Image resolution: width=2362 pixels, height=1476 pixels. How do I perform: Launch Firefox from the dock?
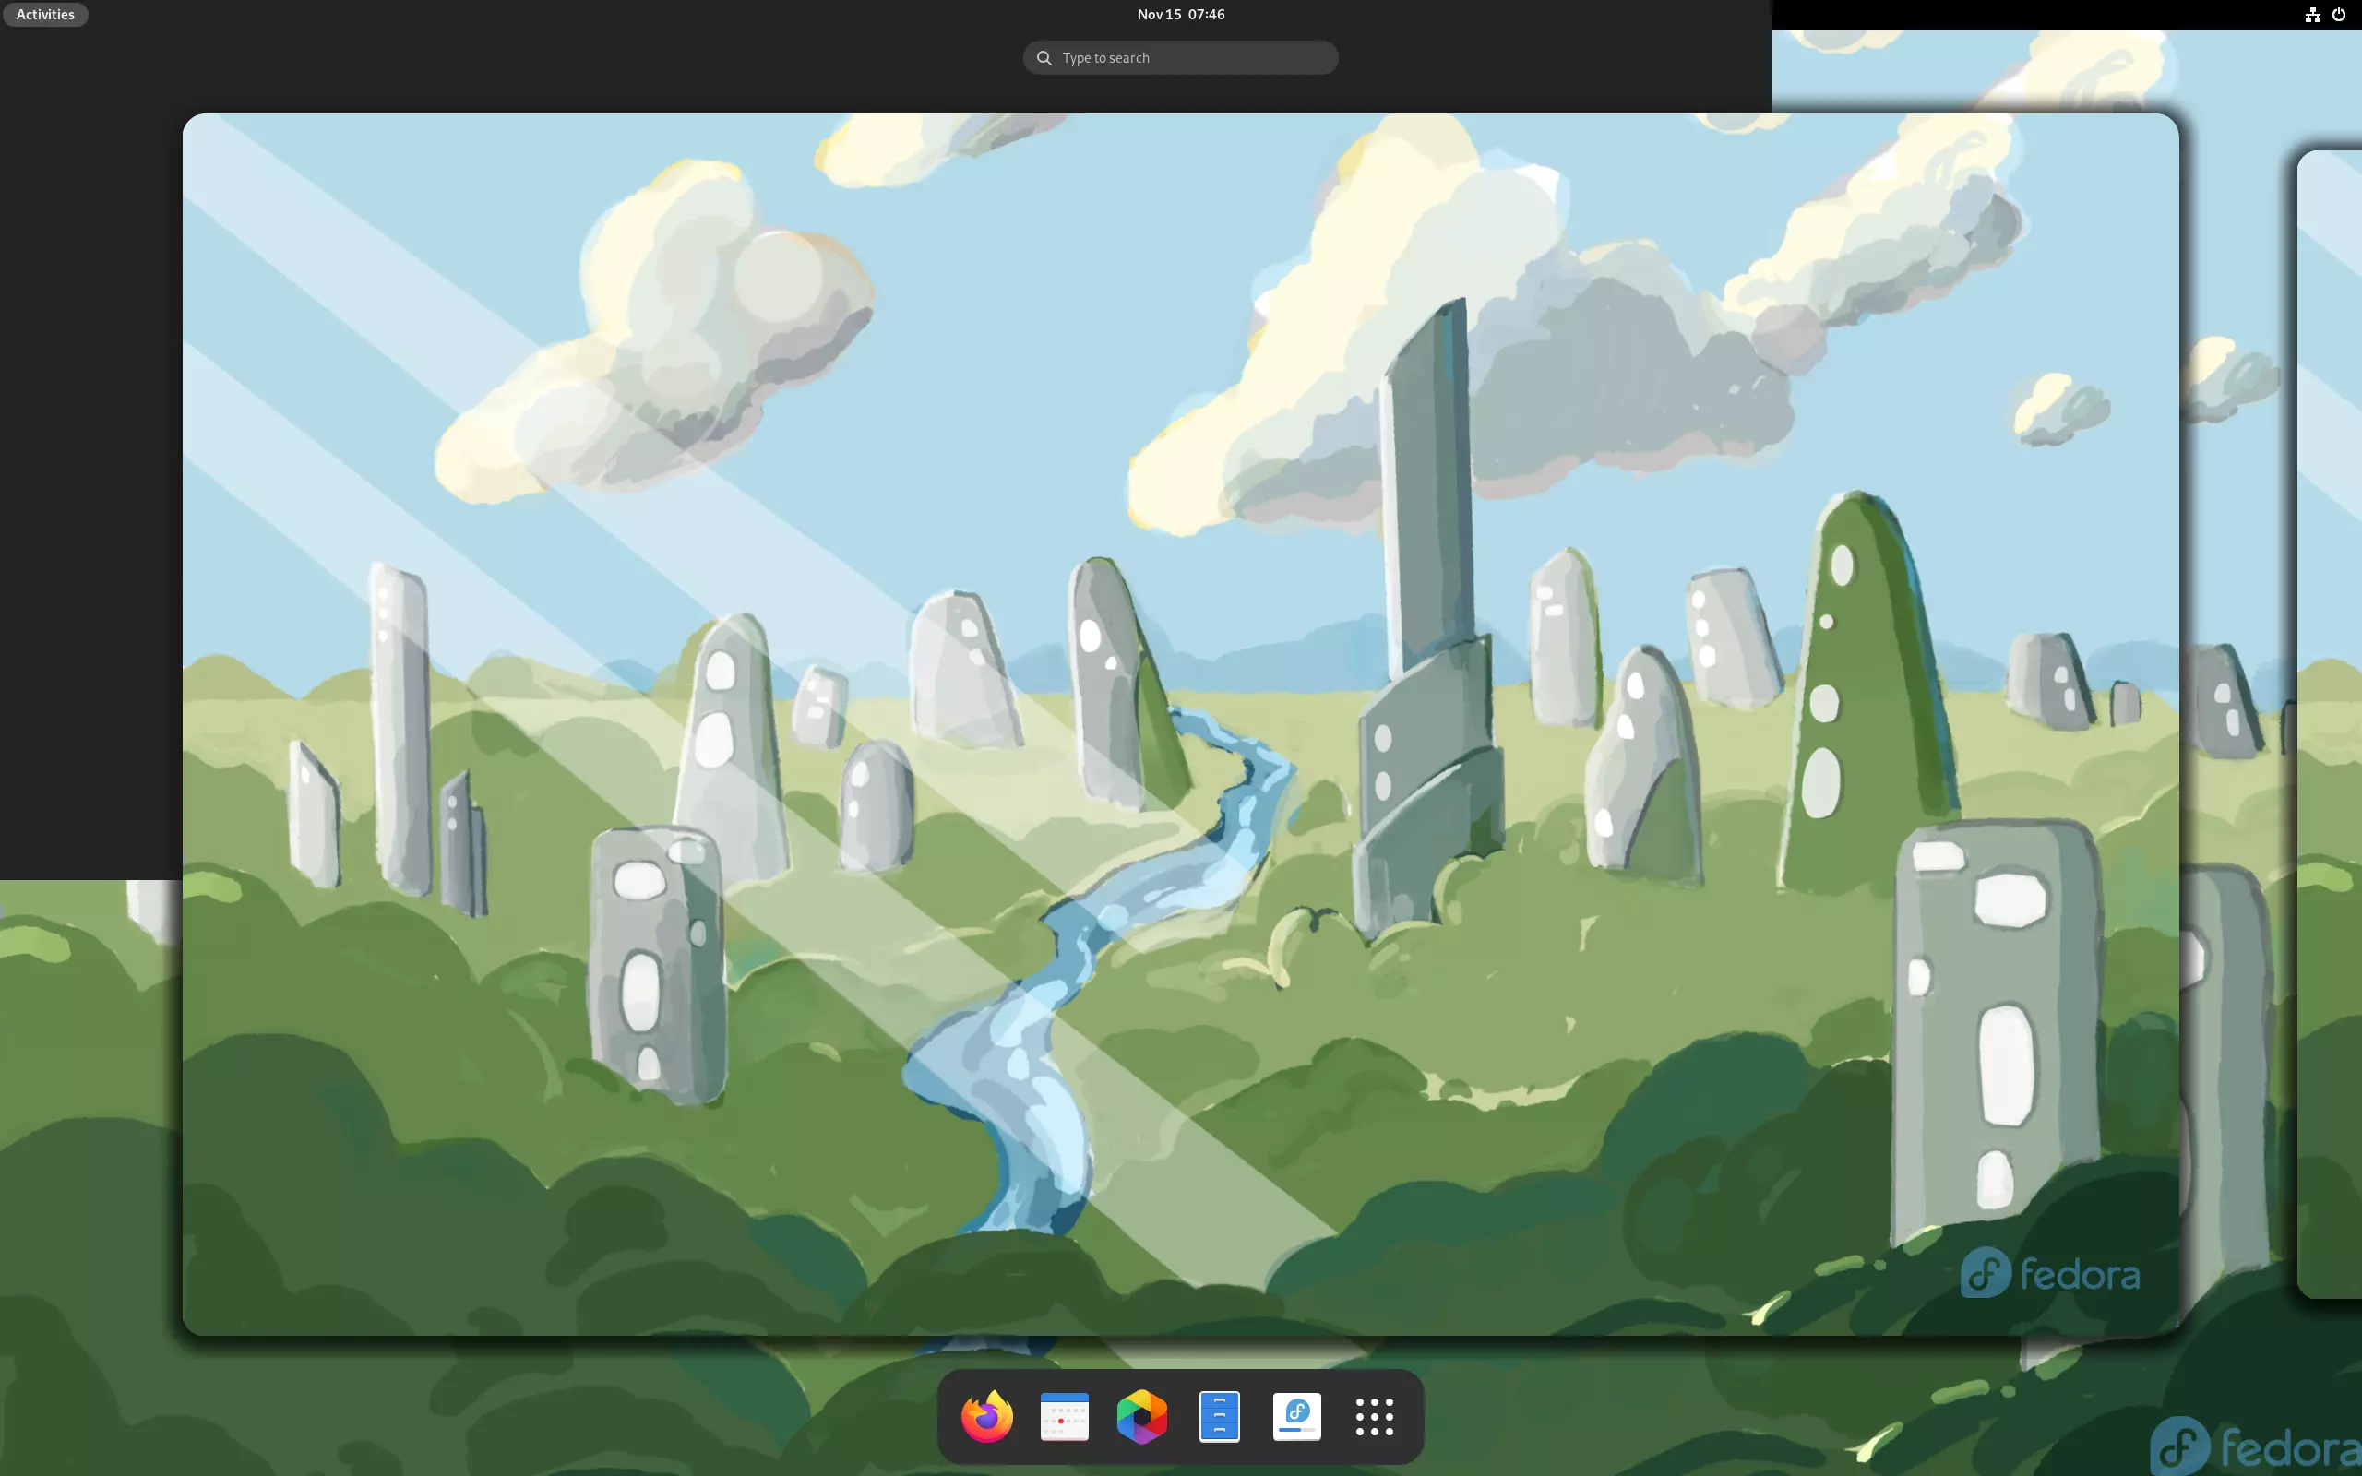coord(985,1415)
